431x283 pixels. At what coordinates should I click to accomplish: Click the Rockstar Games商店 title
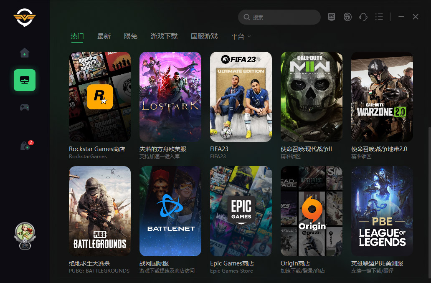click(x=97, y=149)
